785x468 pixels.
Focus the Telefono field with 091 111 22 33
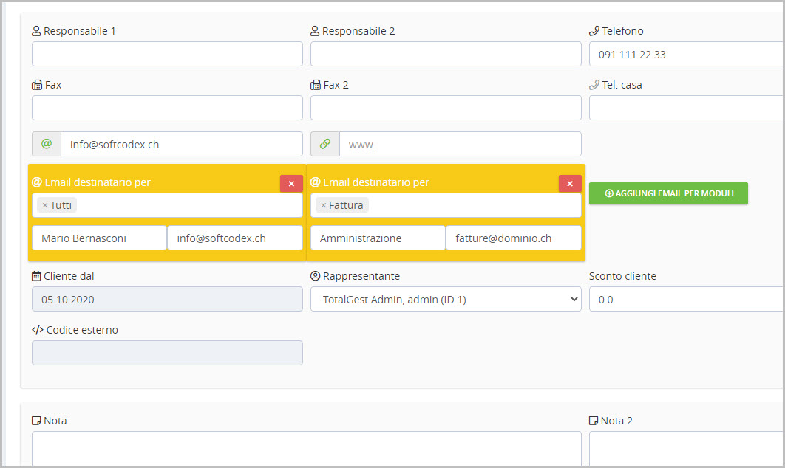[x=686, y=54]
